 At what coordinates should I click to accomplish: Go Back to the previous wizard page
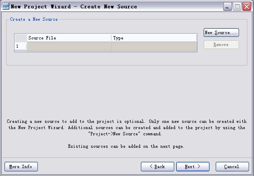(158, 166)
